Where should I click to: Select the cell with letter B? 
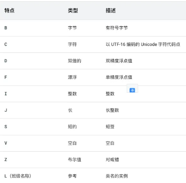click(6, 28)
